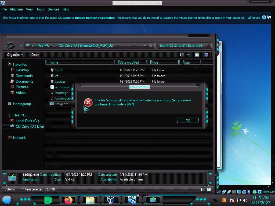Open Videos in the navigation pane
The height and width of the screenshot is (206, 275).
point(21,93)
